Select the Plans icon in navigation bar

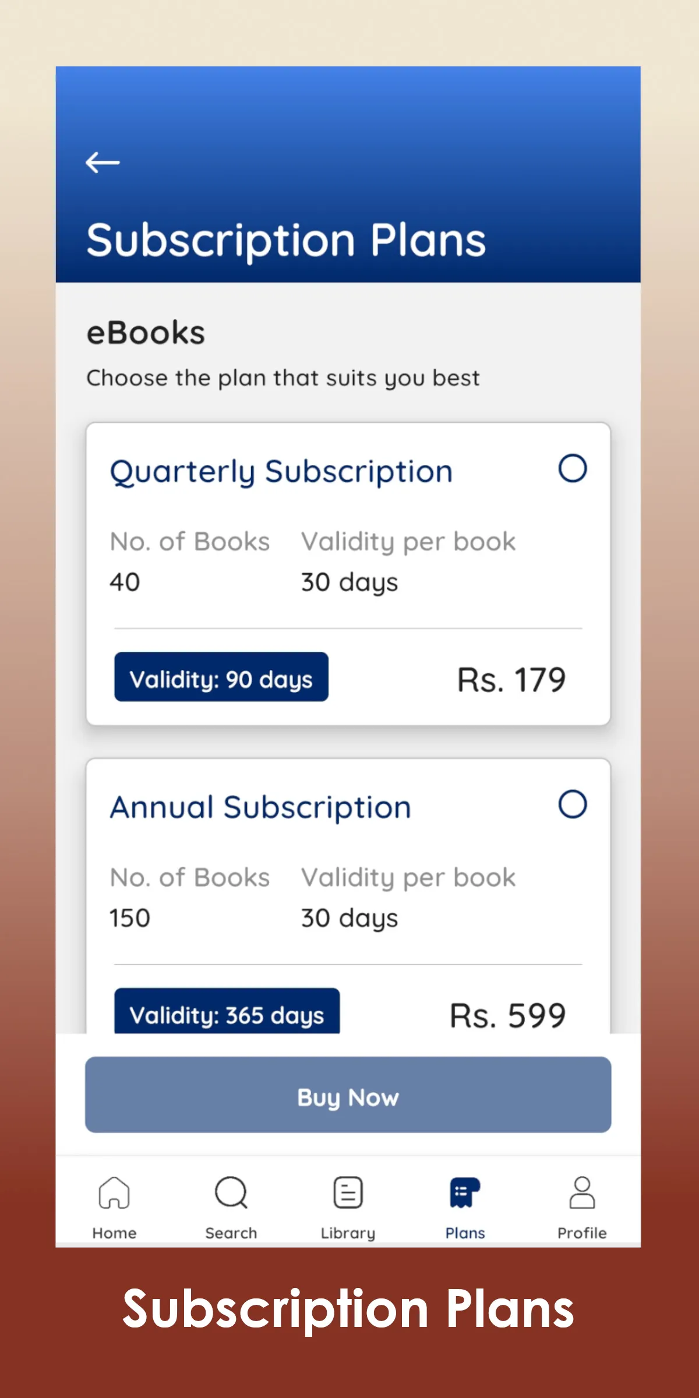464,1194
